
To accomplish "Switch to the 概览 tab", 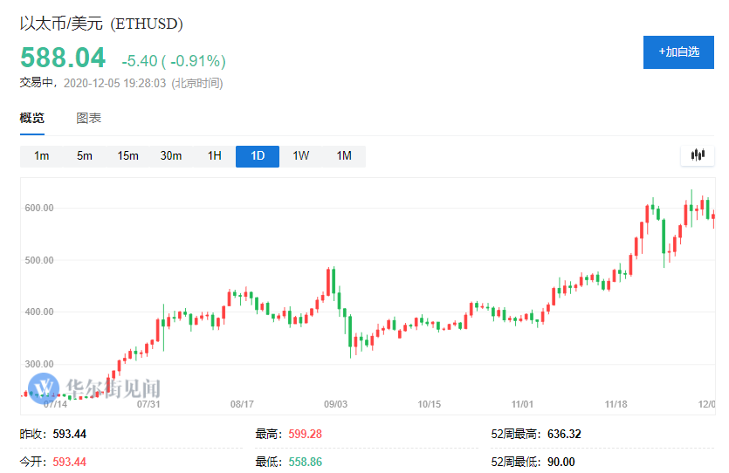I will pyautogui.click(x=32, y=118).
